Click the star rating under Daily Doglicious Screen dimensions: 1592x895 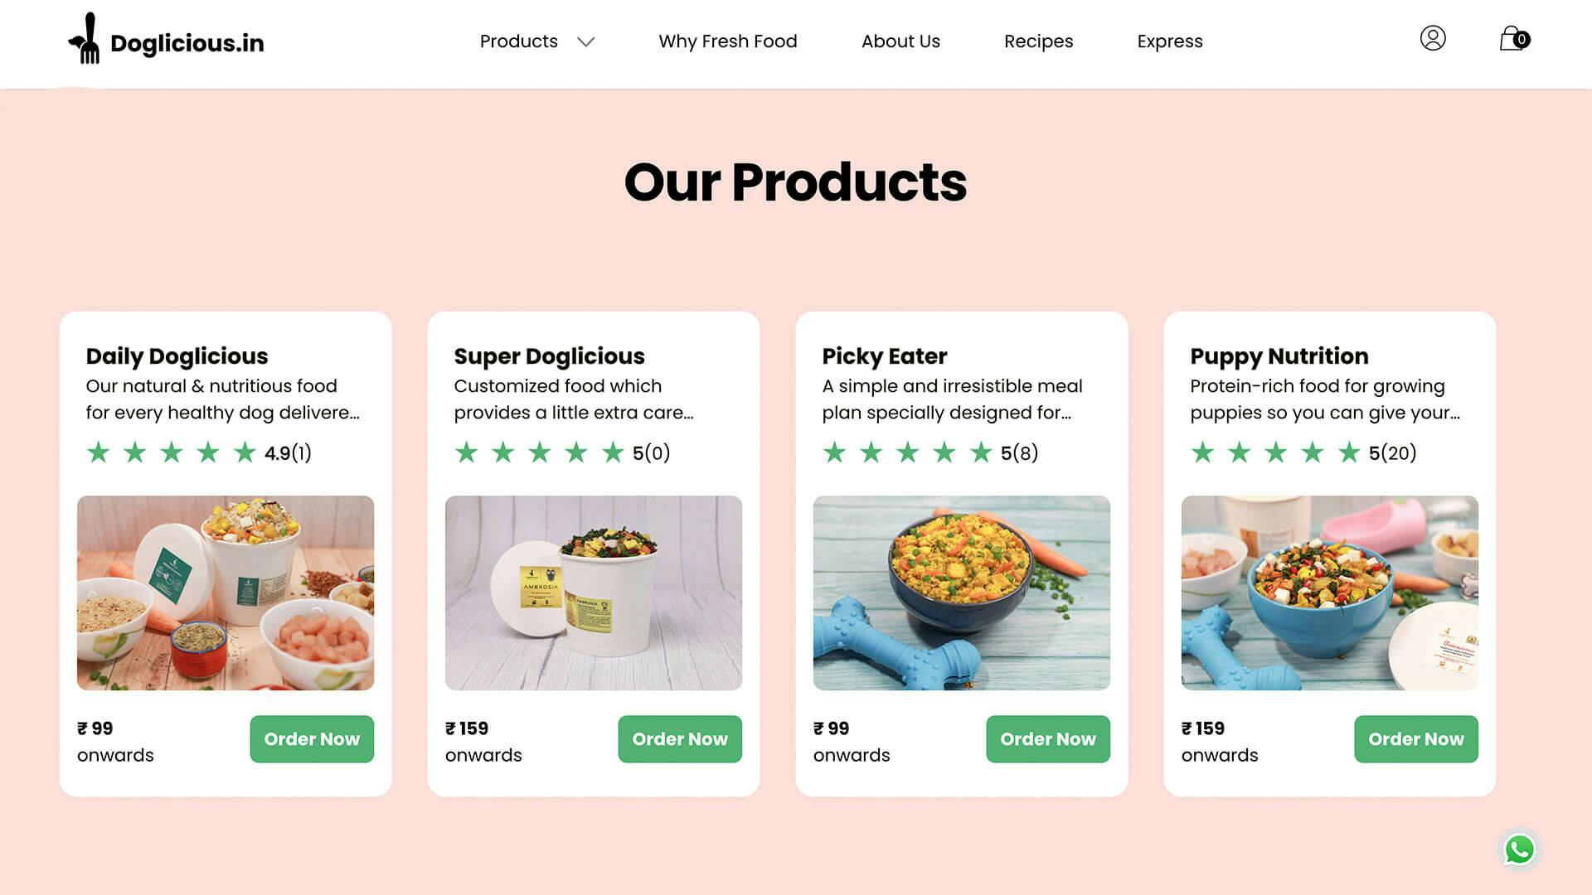click(172, 452)
